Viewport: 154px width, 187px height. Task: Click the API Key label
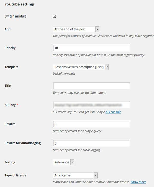tap(10, 105)
